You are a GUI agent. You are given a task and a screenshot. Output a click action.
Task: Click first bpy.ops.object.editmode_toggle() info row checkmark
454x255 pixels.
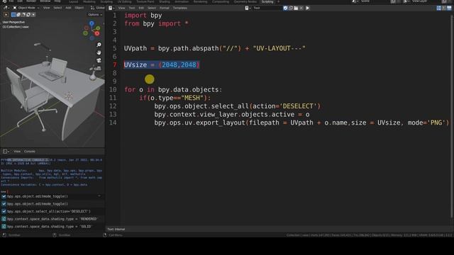(x=4, y=196)
